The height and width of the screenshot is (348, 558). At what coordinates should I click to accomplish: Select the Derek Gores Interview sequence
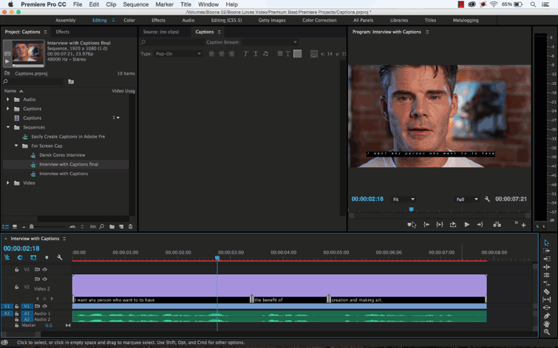[62, 155]
